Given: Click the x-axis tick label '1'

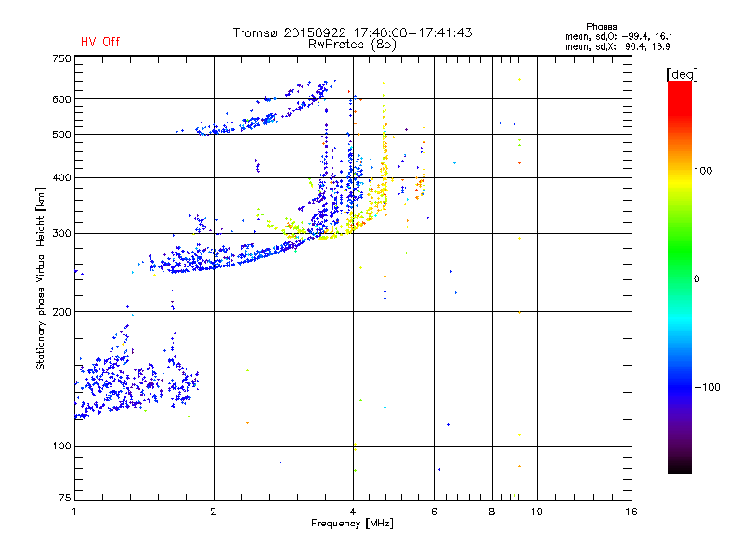Looking at the screenshot, I should [74, 512].
